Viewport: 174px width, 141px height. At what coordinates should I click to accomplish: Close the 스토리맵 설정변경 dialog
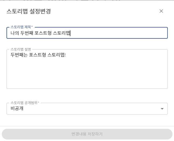[161, 11]
